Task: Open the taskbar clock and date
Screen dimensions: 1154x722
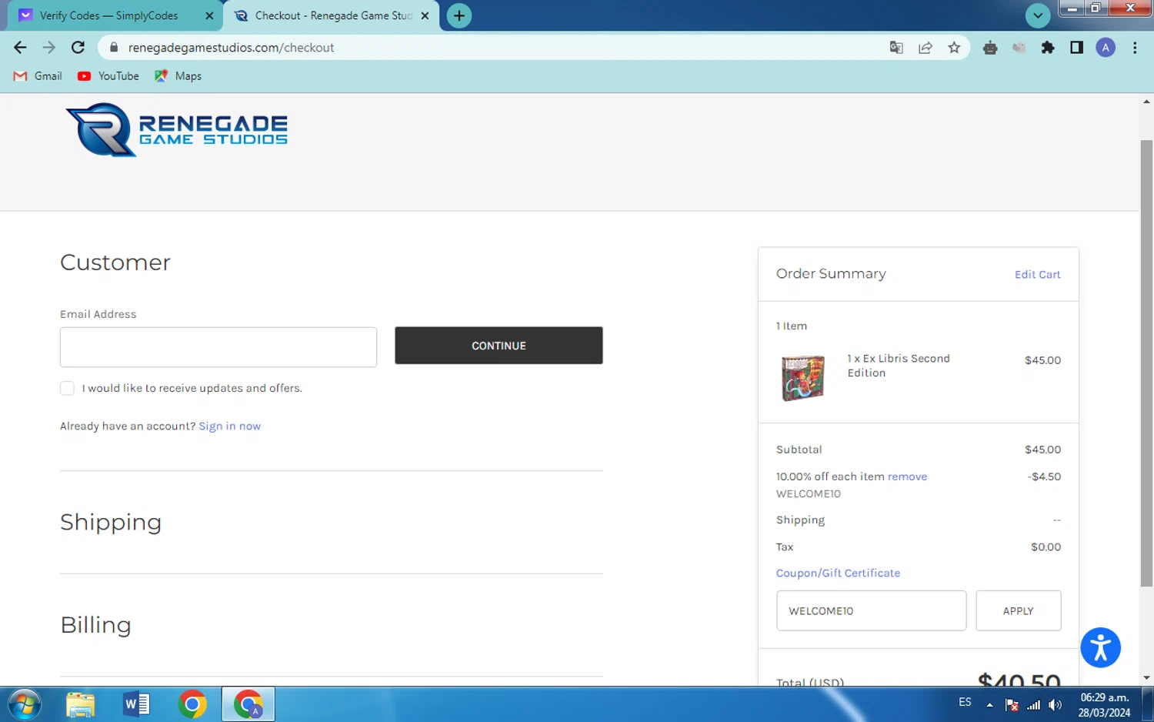Action: 1104,705
